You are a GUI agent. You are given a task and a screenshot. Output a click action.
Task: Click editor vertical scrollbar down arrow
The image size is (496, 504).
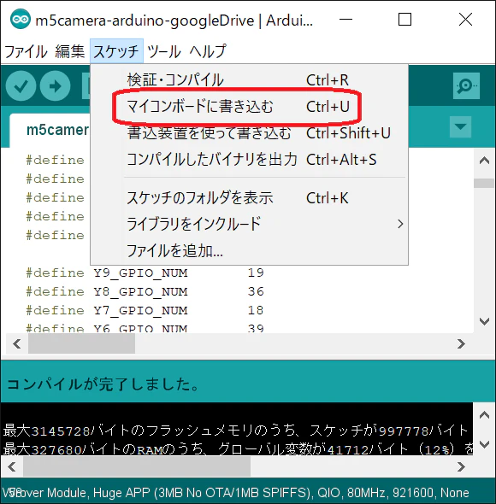tap(484, 321)
